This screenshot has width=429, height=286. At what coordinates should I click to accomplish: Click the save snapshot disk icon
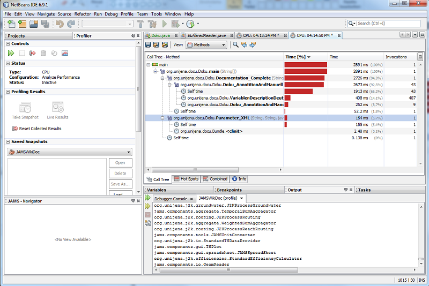148,45
